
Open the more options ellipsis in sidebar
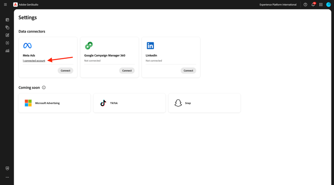click(7, 177)
